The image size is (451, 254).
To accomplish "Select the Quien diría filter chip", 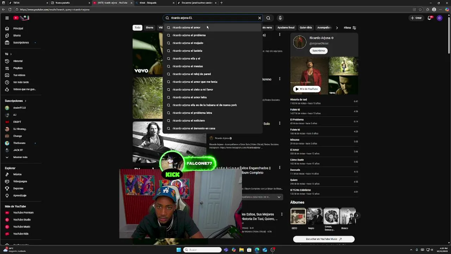I will pos(306,28).
